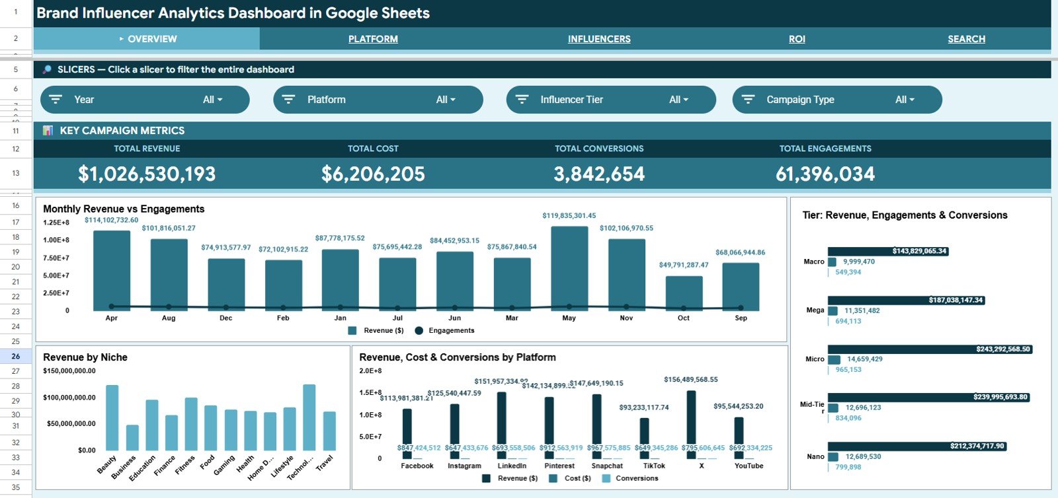Open the Influencer Tier All dropdown

(x=678, y=100)
